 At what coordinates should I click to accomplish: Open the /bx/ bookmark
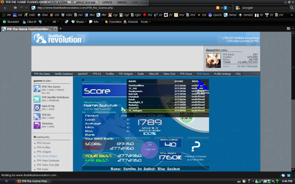[x=42, y=15]
